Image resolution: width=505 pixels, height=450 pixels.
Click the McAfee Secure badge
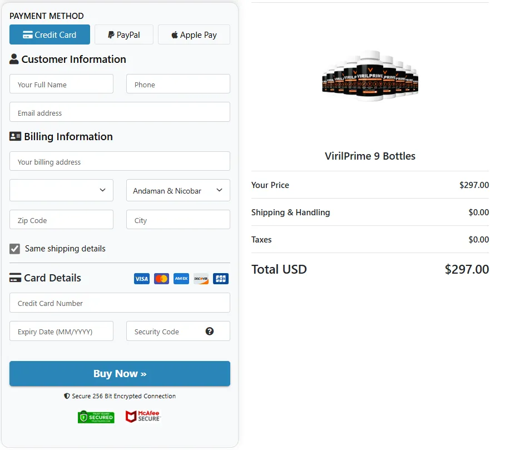coord(142,417)
